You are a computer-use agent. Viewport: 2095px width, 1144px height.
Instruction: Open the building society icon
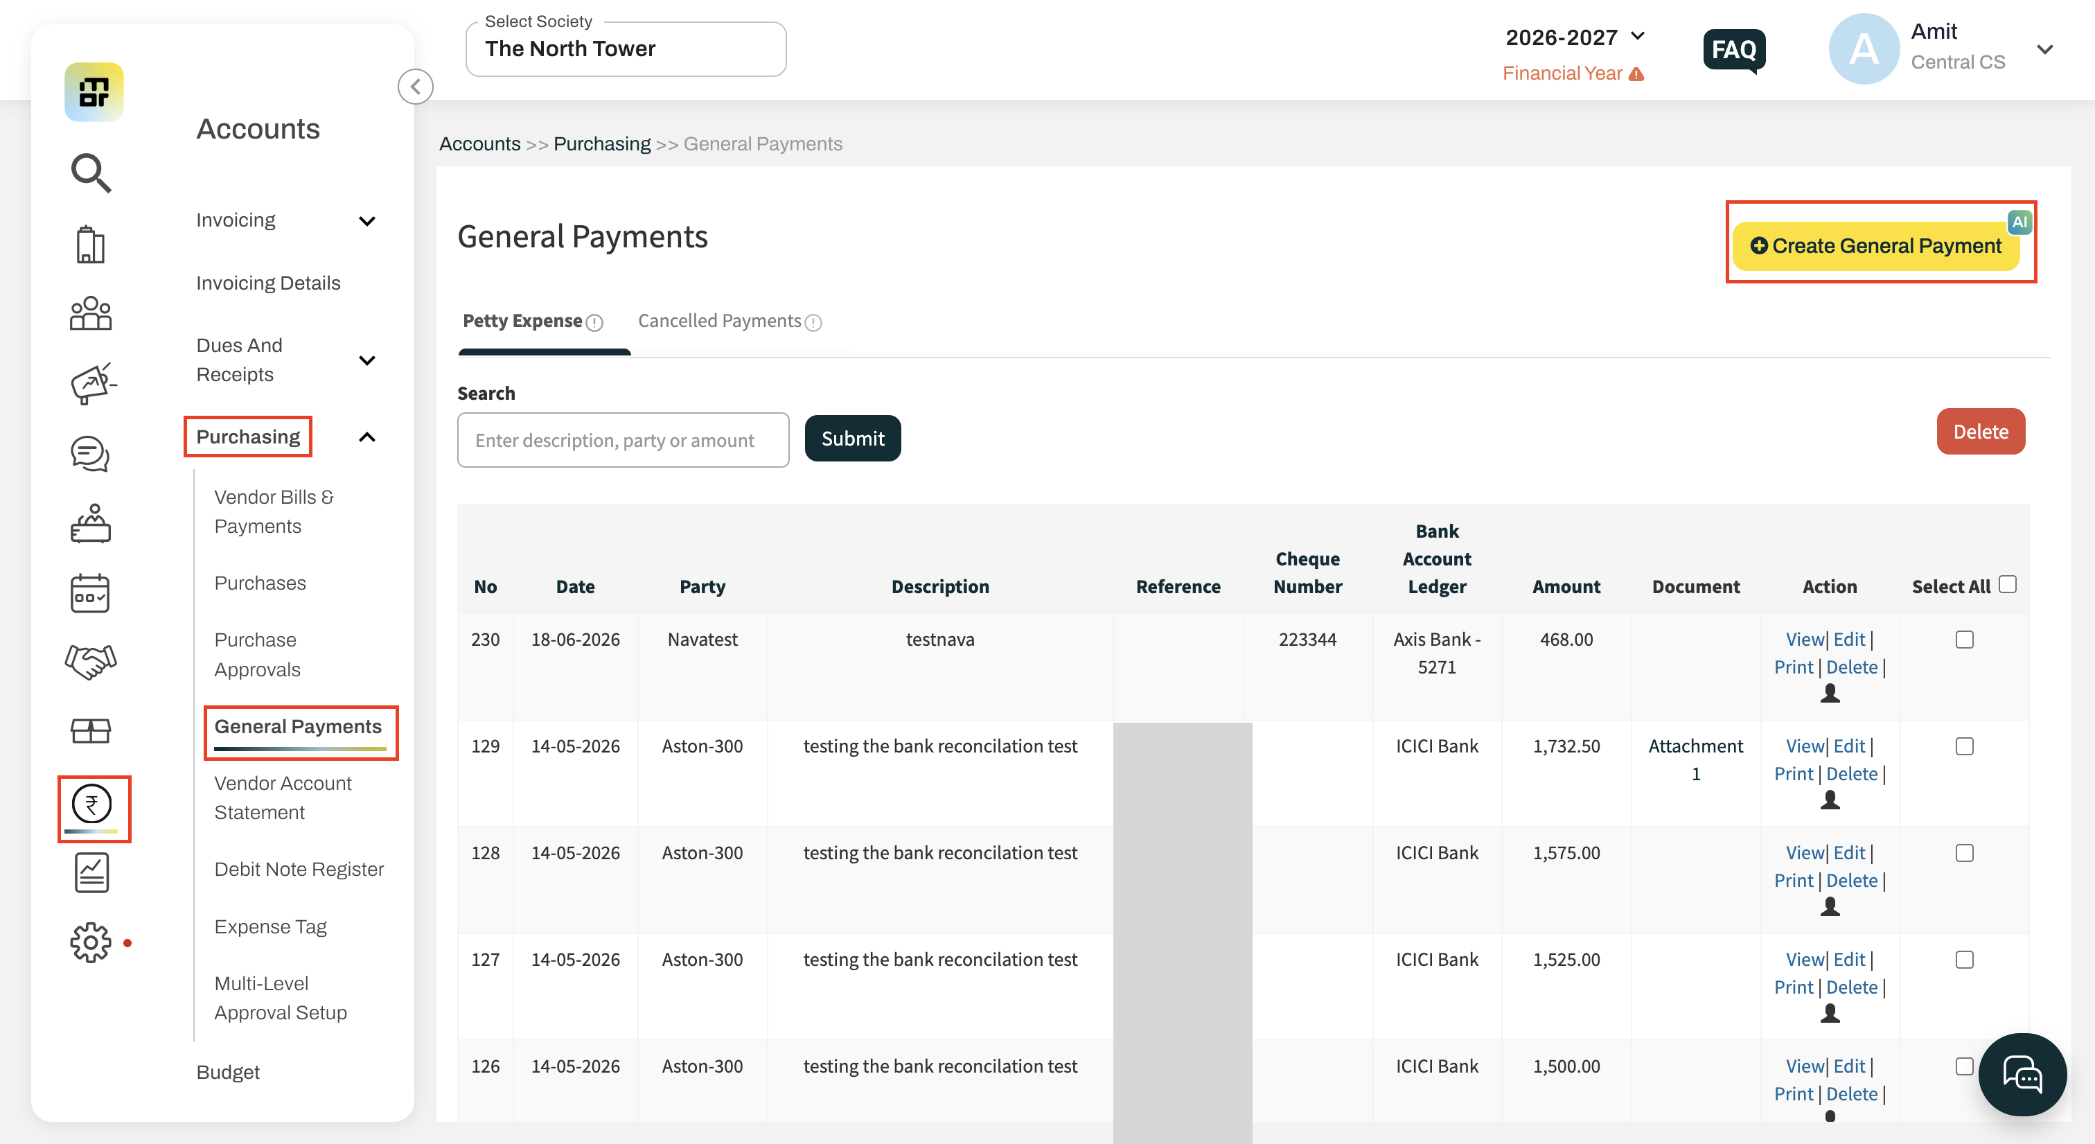point(91,244)
